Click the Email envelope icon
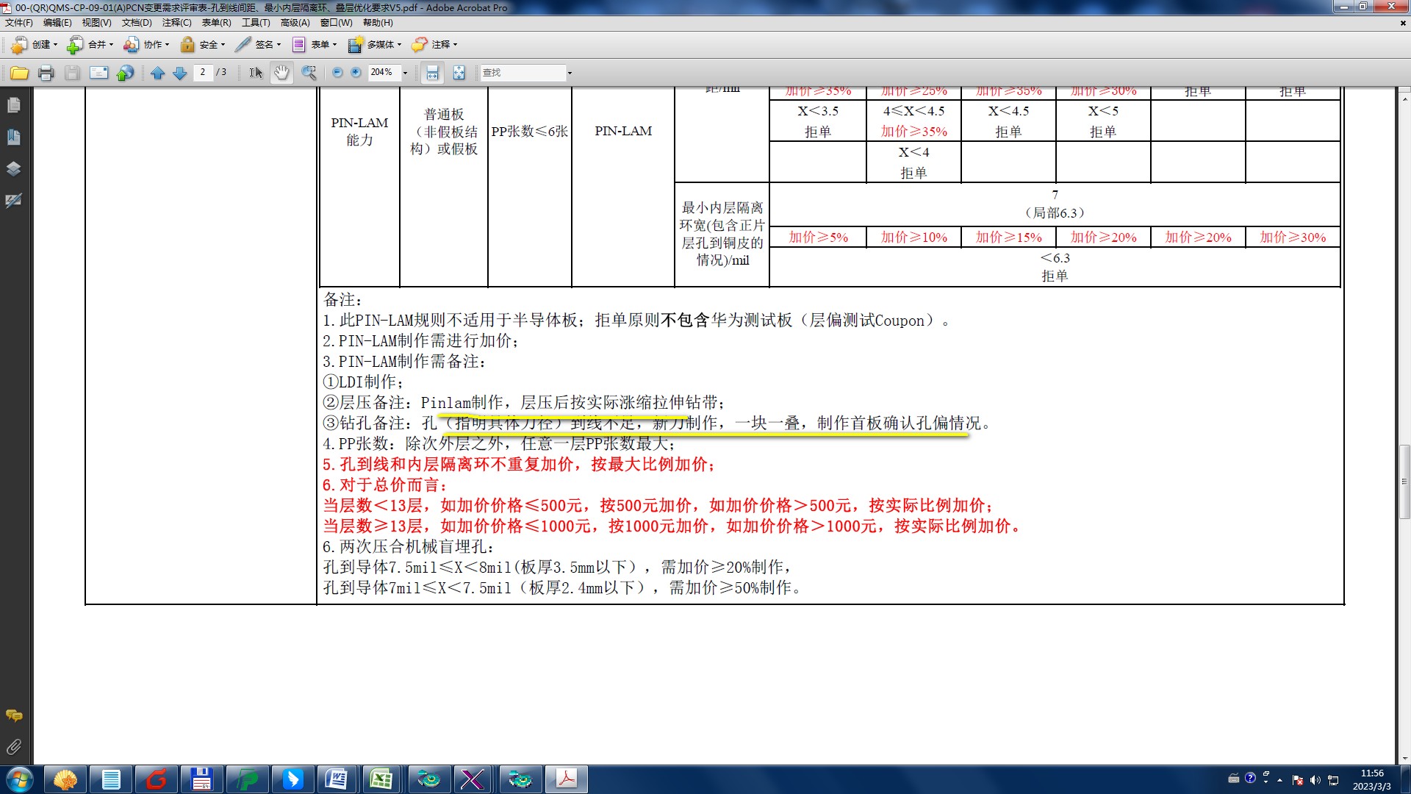The height and width of the screenshot is (794, 1411). point(98,73)
